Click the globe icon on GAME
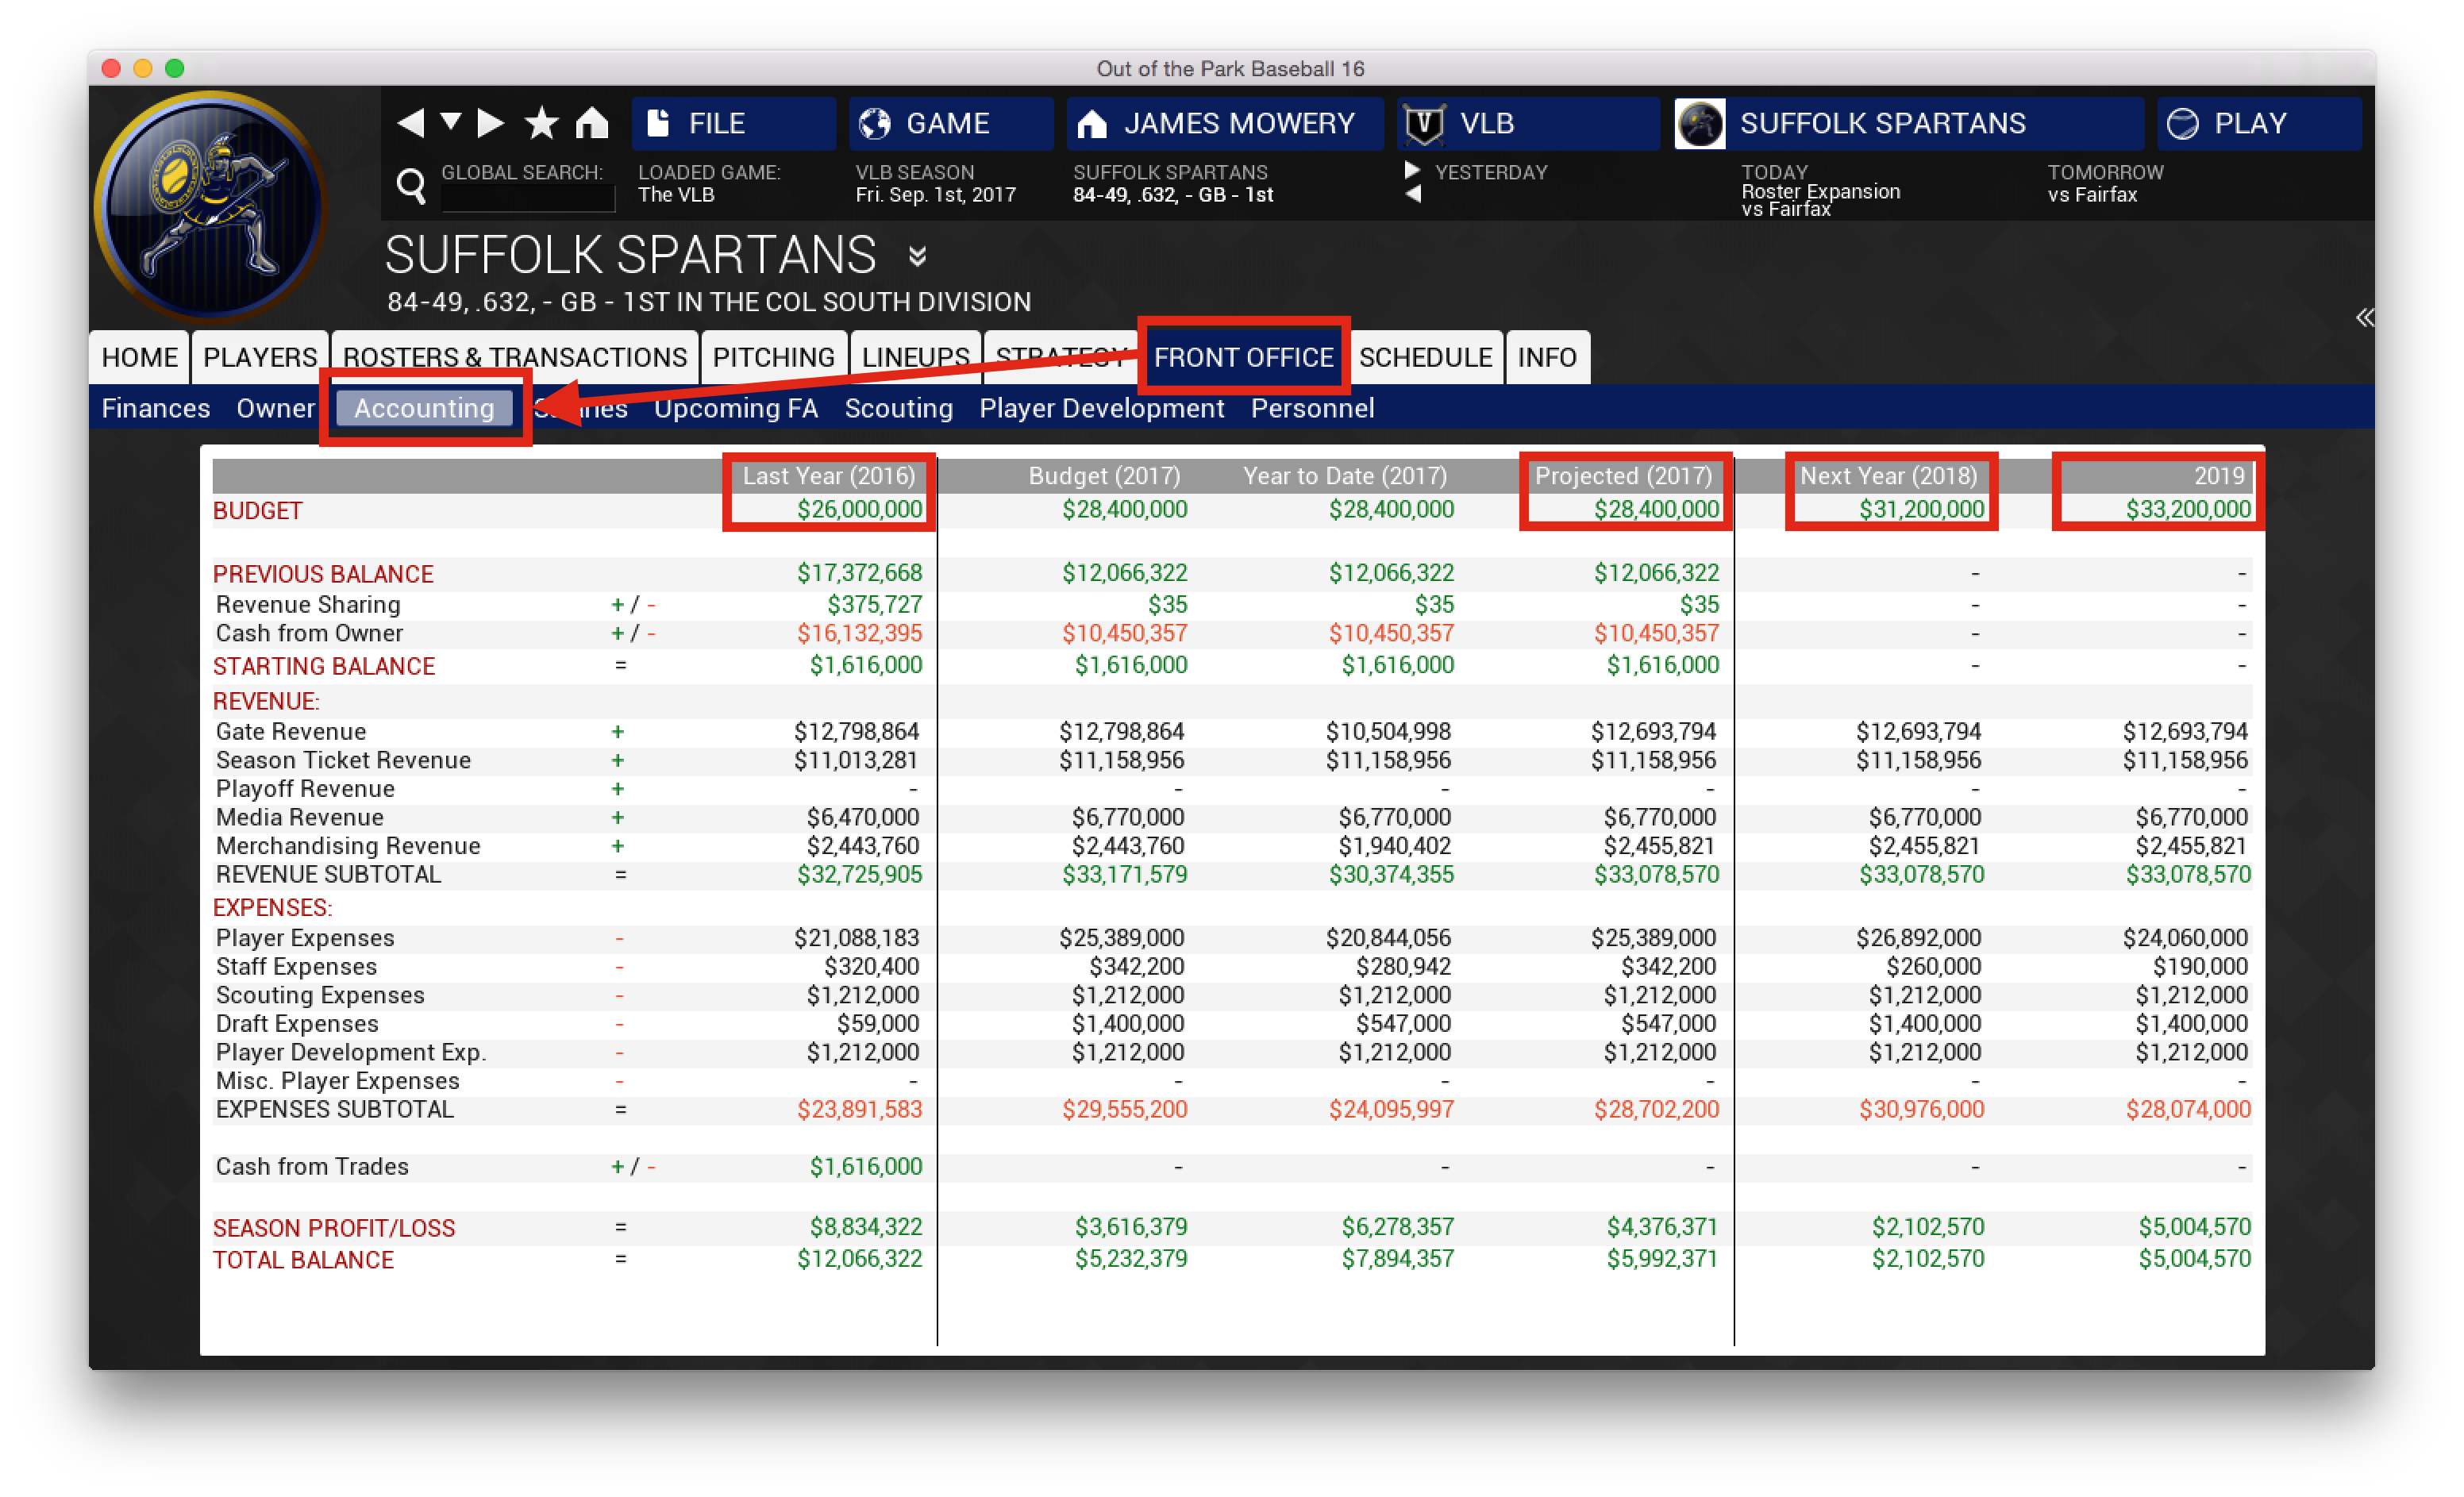 (x=875, y=124)
